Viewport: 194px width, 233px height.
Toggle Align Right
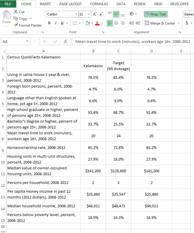123,23
